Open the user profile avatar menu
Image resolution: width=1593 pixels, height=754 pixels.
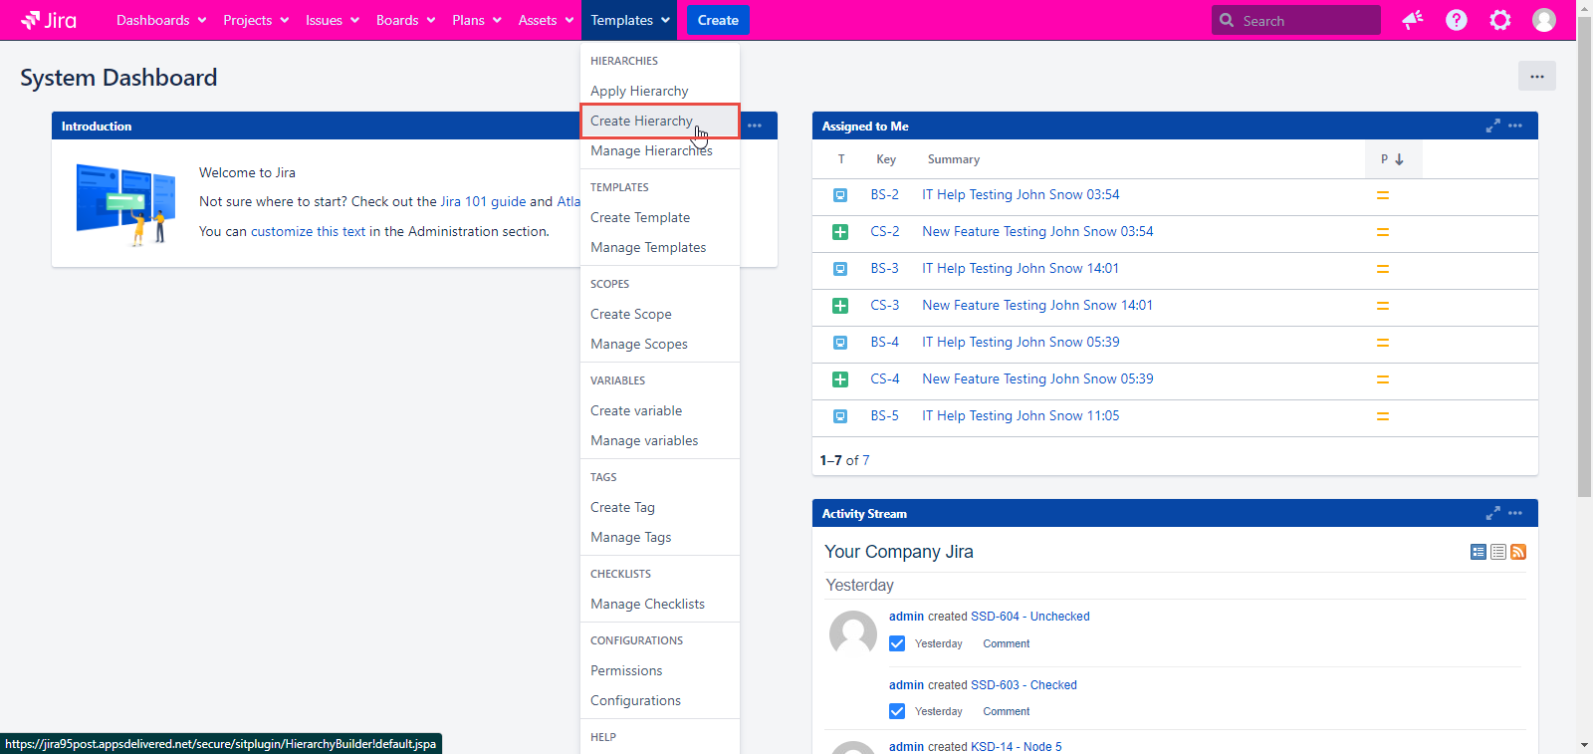(x=1543, y=20)
